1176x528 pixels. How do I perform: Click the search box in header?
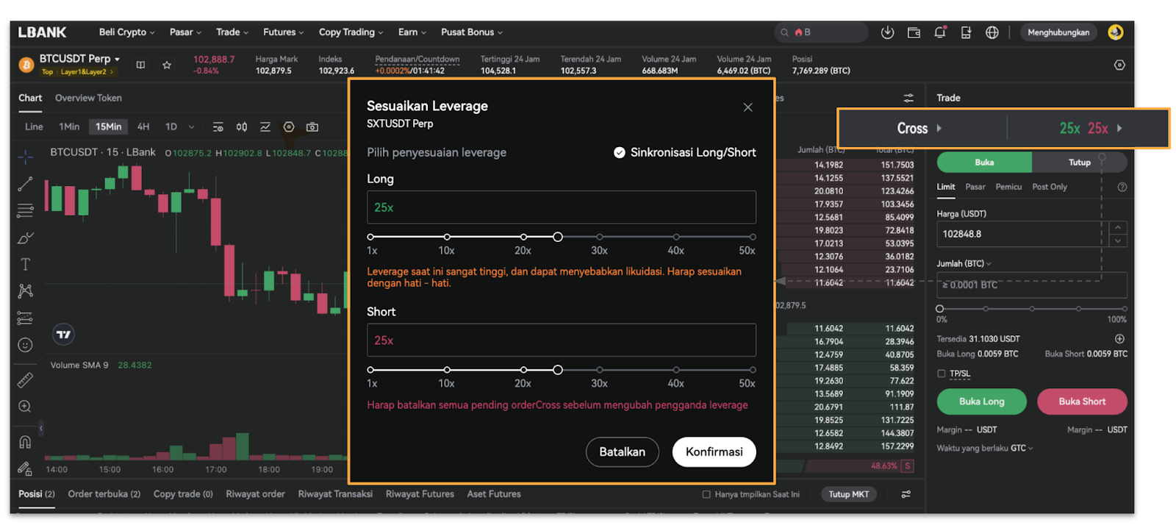[822, 32]
